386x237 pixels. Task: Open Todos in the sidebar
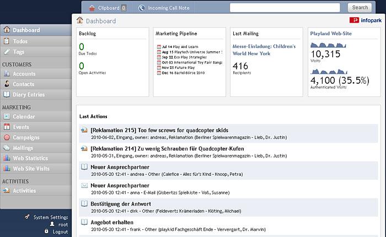36,41
